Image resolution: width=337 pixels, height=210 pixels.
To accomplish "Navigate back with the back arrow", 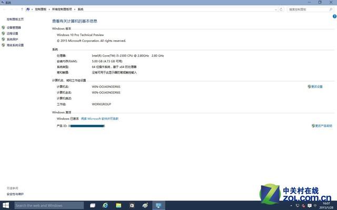I will click(x=5, y=9).
